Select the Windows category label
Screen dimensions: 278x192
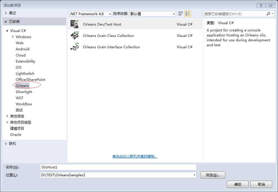click(23, 37)
